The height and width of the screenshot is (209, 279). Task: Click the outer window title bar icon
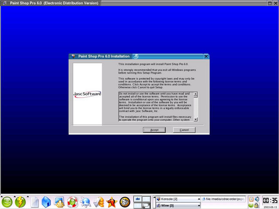pos(5,3)
